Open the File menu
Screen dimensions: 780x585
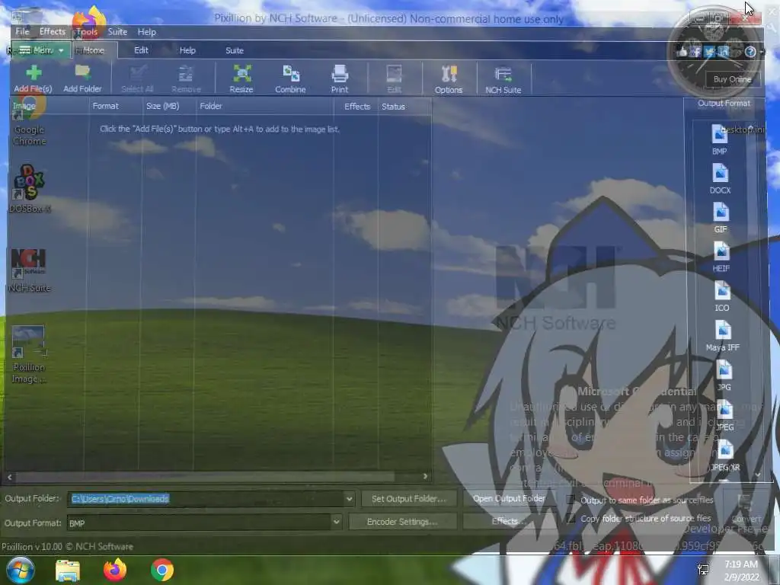coord(22,32)
